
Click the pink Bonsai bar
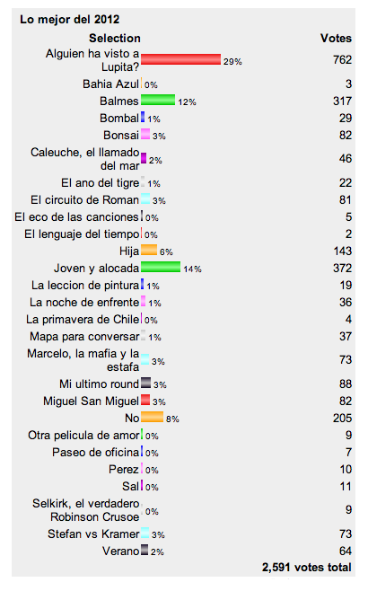click(145, 134)
